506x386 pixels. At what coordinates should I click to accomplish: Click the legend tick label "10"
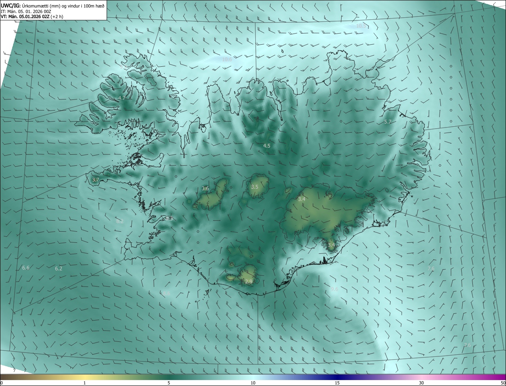click(x=253, y=383)
